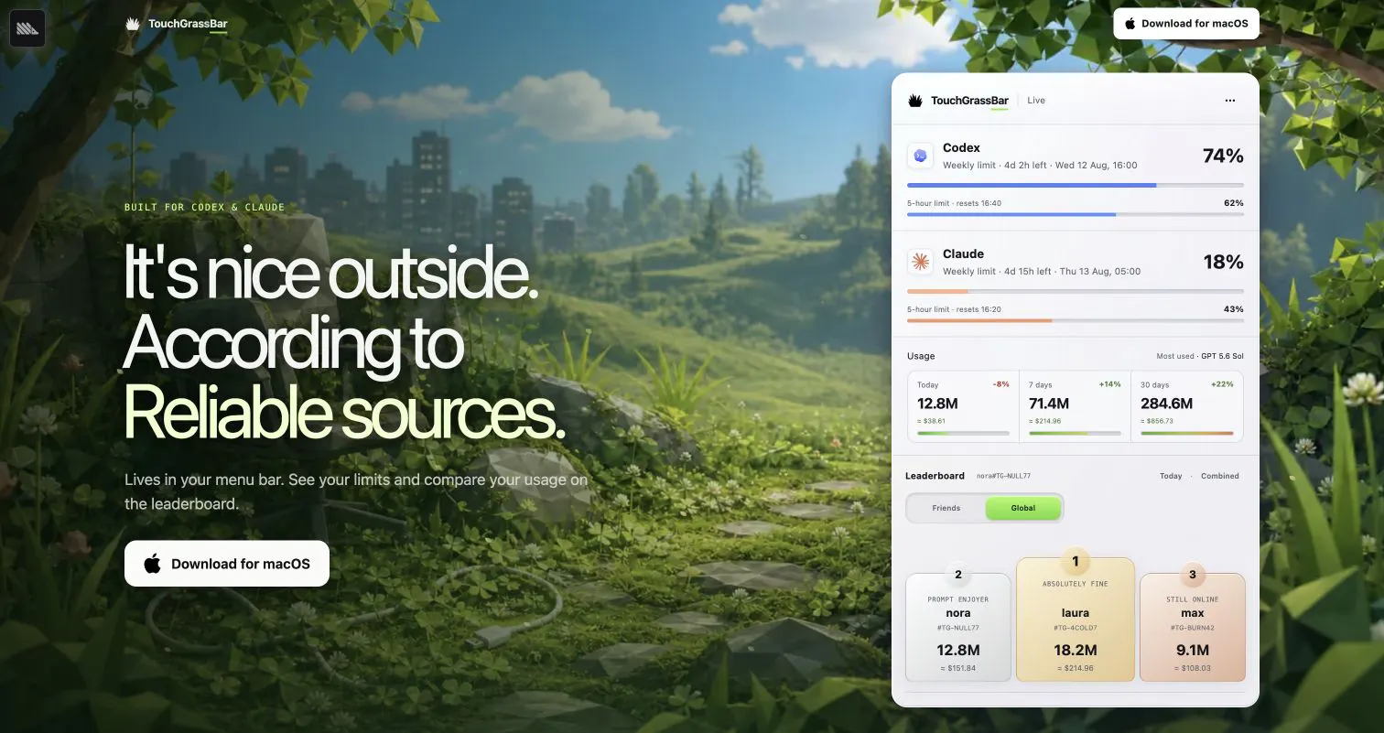The width and height of the screenshot is (1384, 733).
Task: Click "5-hour limit · resets 16:40" text
Action: click(x=954, y=203)
